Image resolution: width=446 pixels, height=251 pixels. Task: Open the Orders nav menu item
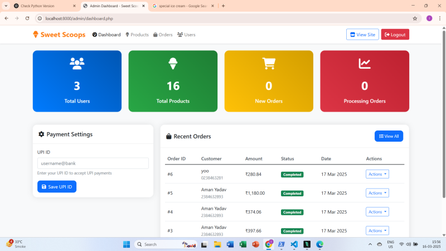163,35
